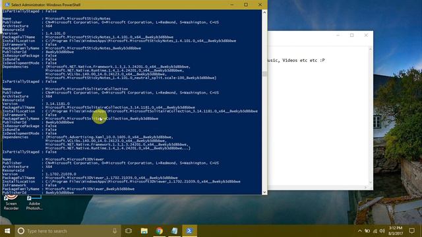The image size is (422, 237).
Task: Open Task View from the taskbar
Action: pyautogui.click(x=129, y=231)
